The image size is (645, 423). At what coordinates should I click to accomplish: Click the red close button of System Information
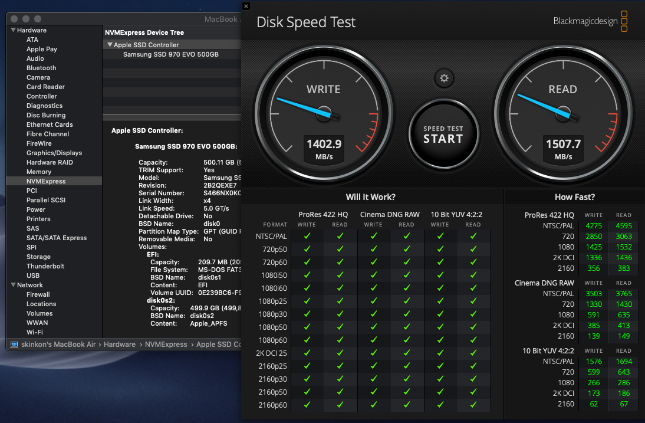point(14,19)
